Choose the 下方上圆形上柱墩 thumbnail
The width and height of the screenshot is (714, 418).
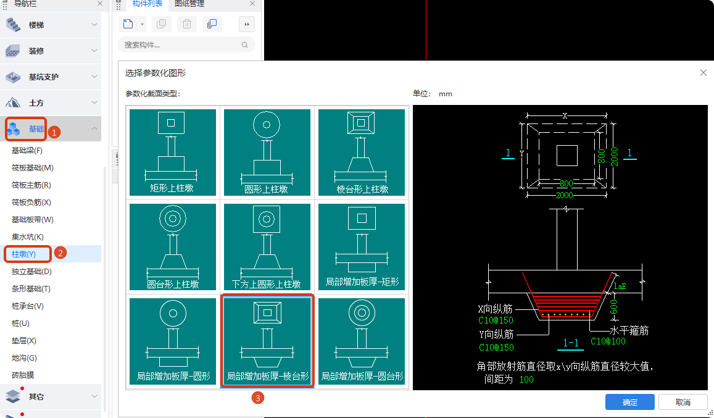(267, 246)
